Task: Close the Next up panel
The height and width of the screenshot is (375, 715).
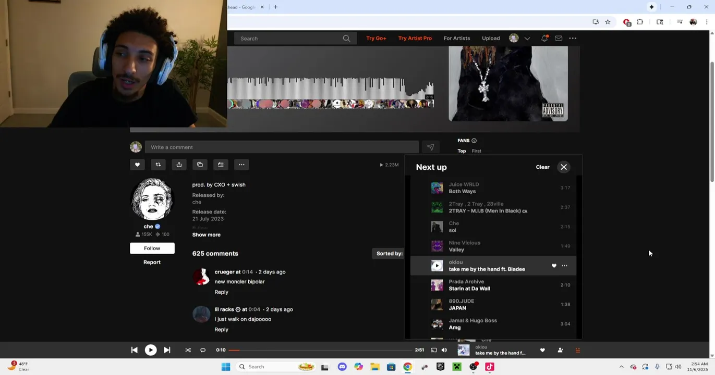Action: point(564,167)
